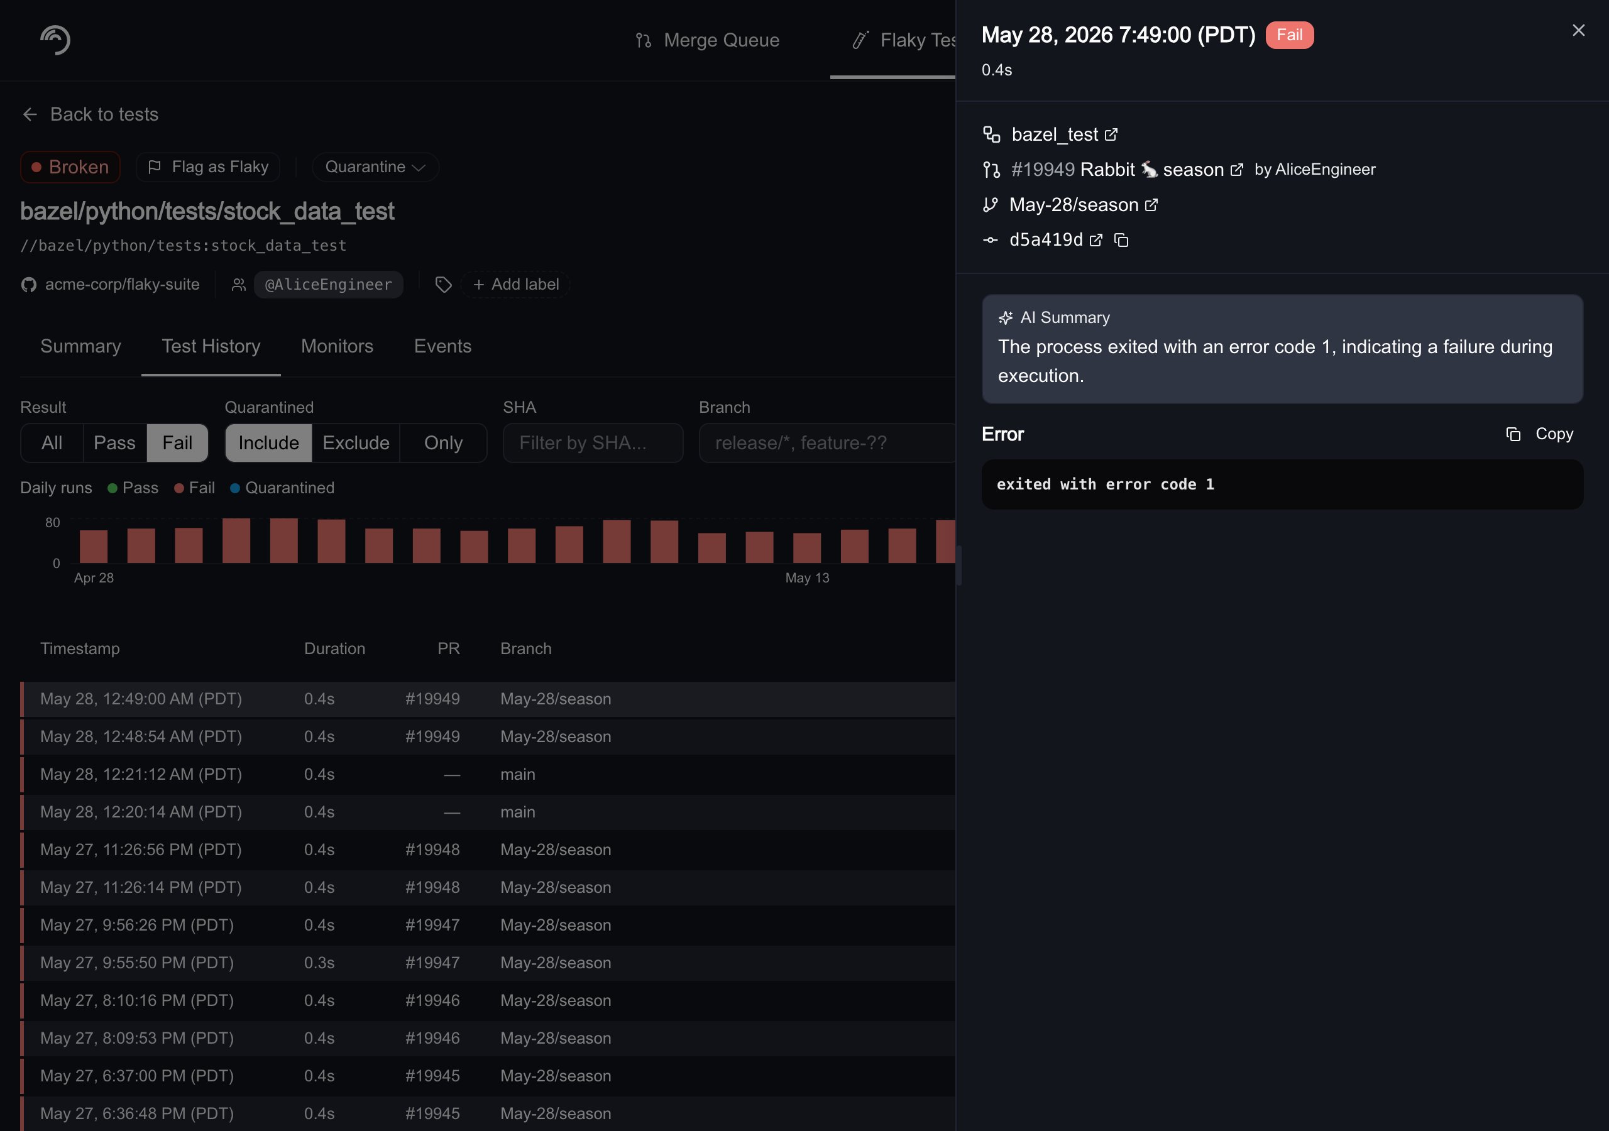Screen dimensions: 1609x1131
Task: Click the commit icon beside d5a419d
Action: click(x=990, y=239)
